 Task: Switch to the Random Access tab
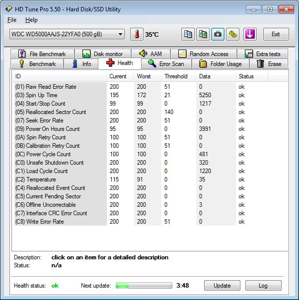coord(203,54)
